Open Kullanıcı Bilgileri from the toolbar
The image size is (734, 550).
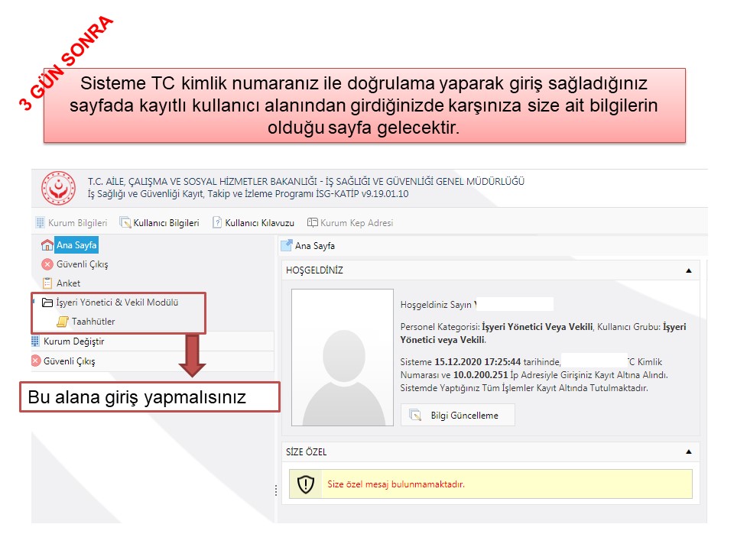click(159, 223)
